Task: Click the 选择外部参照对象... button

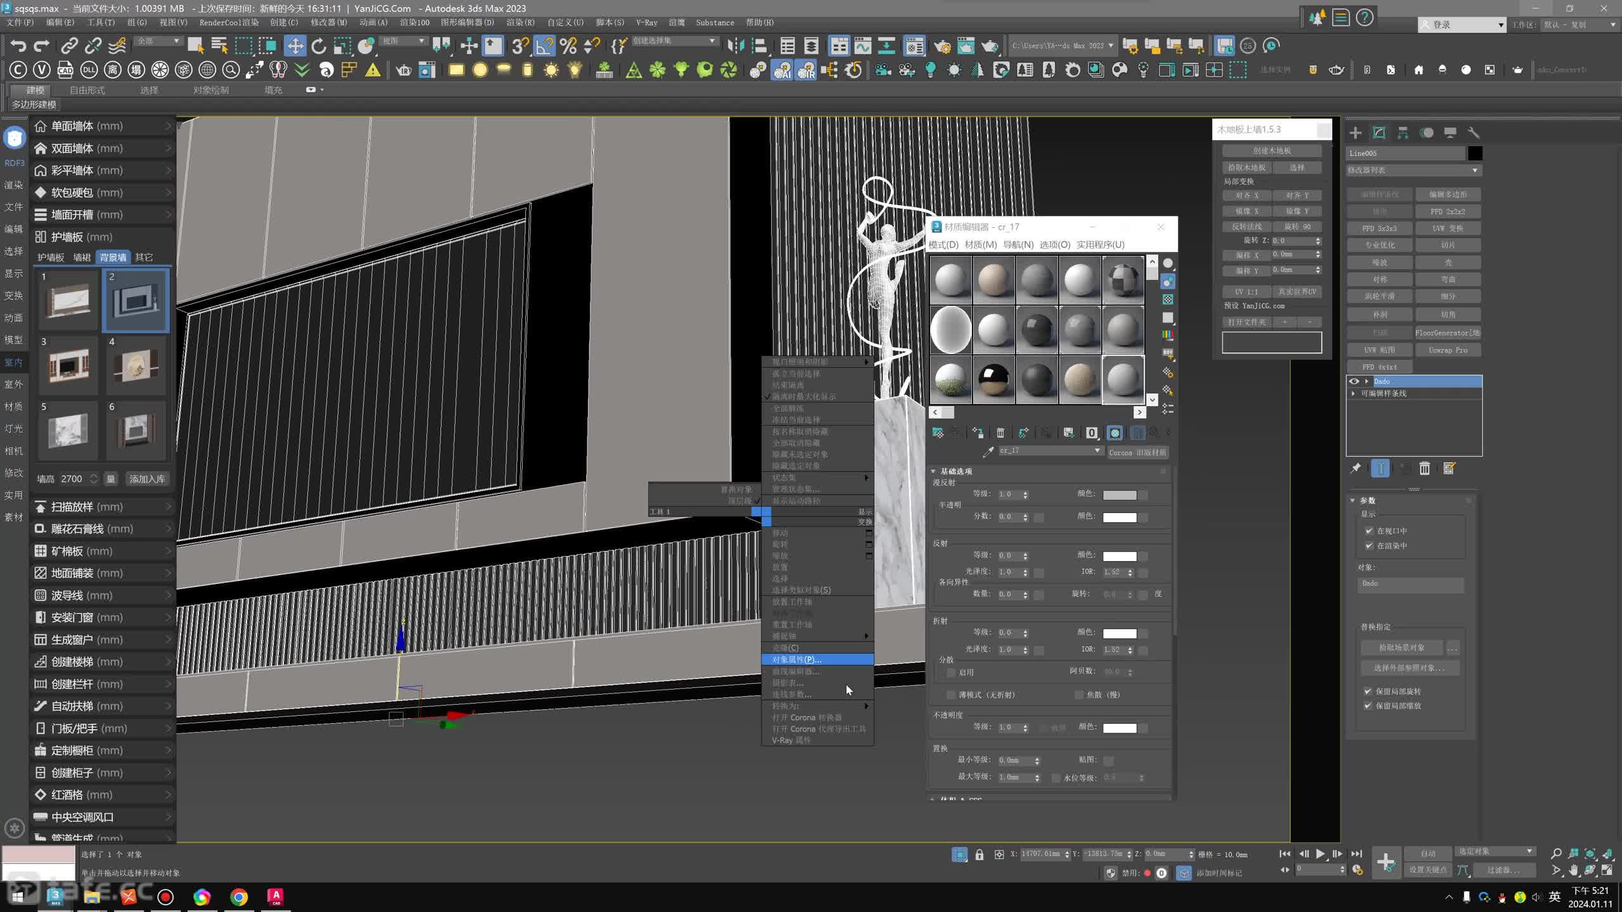Action: tap(1409, 668)
